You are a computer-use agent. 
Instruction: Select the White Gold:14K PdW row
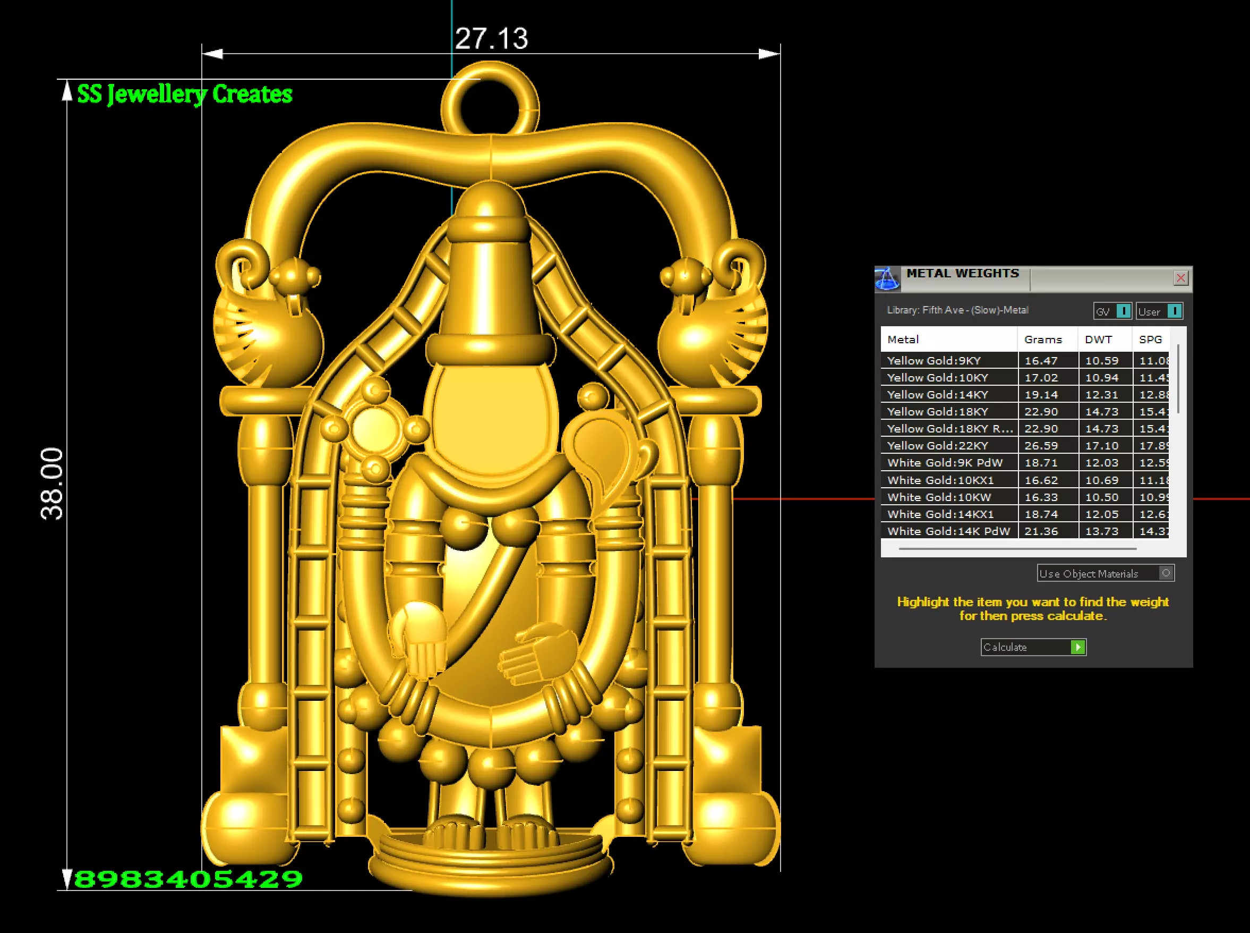[x=1025, y=531]
